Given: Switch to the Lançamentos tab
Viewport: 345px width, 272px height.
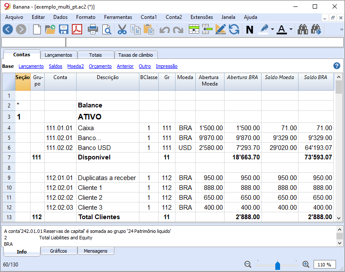Looking at the screenshot, I should tap(59, 55).
